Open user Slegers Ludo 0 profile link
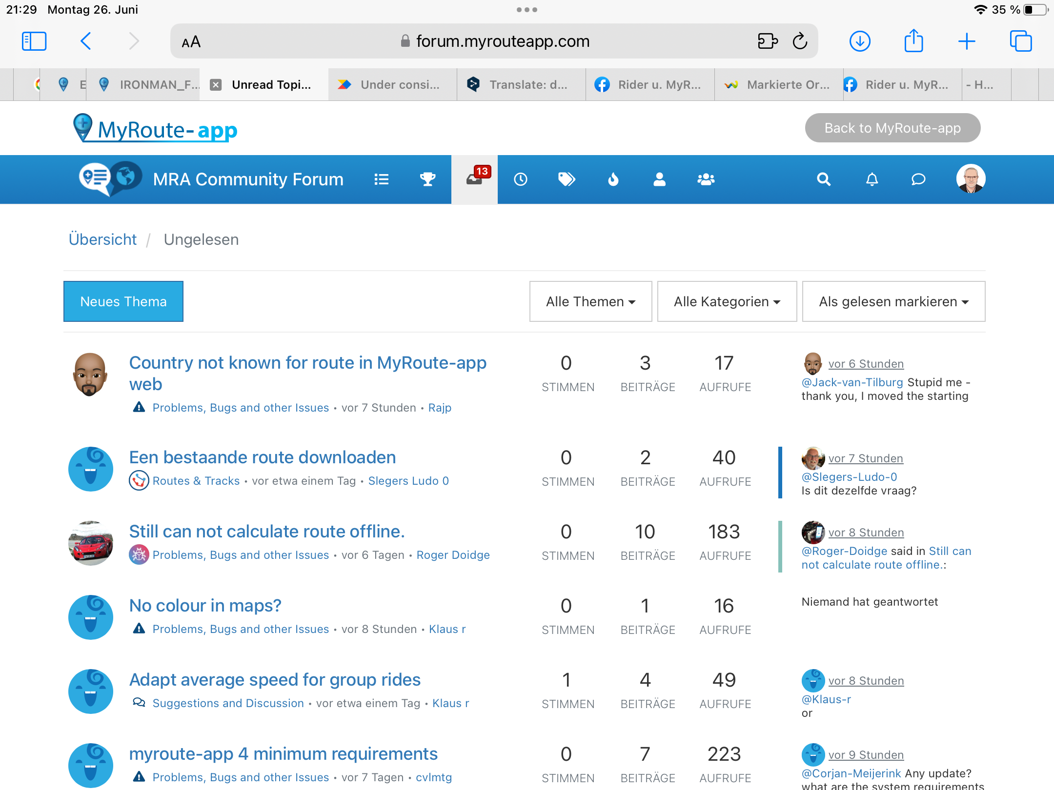Image resolution: width=1054 pixels, height=790 pixels. (408, 481)
